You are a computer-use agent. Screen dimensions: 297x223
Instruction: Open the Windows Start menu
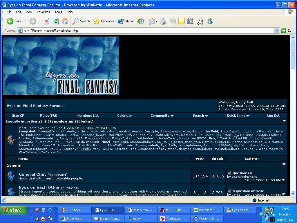(14, 210)
